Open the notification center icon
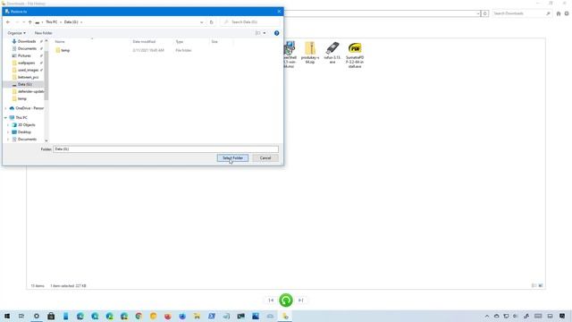 [x=562, y=316]
